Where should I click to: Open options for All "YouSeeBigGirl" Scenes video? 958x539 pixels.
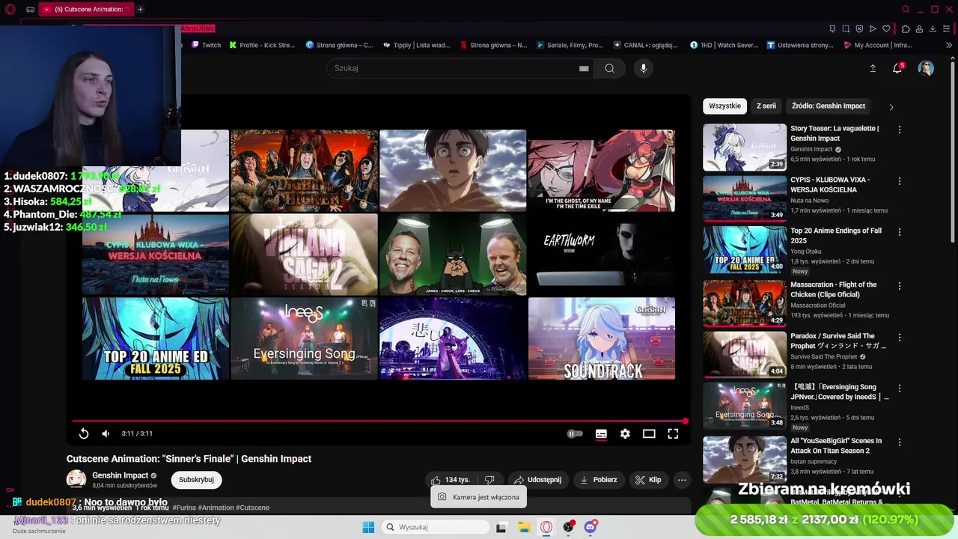(x=900, y=442)
